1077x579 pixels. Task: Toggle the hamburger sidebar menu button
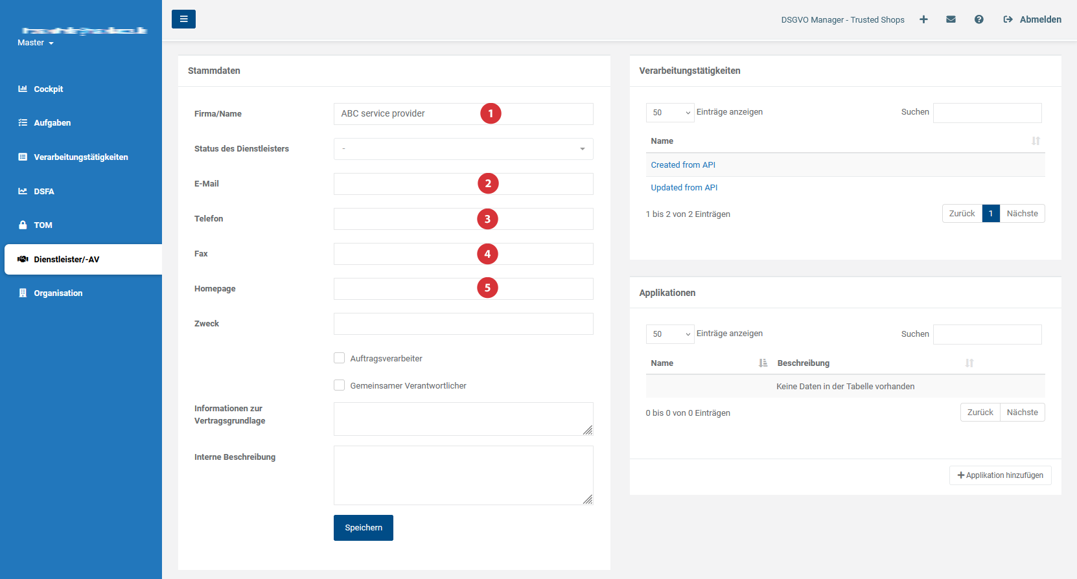click(x=183, y=19)
